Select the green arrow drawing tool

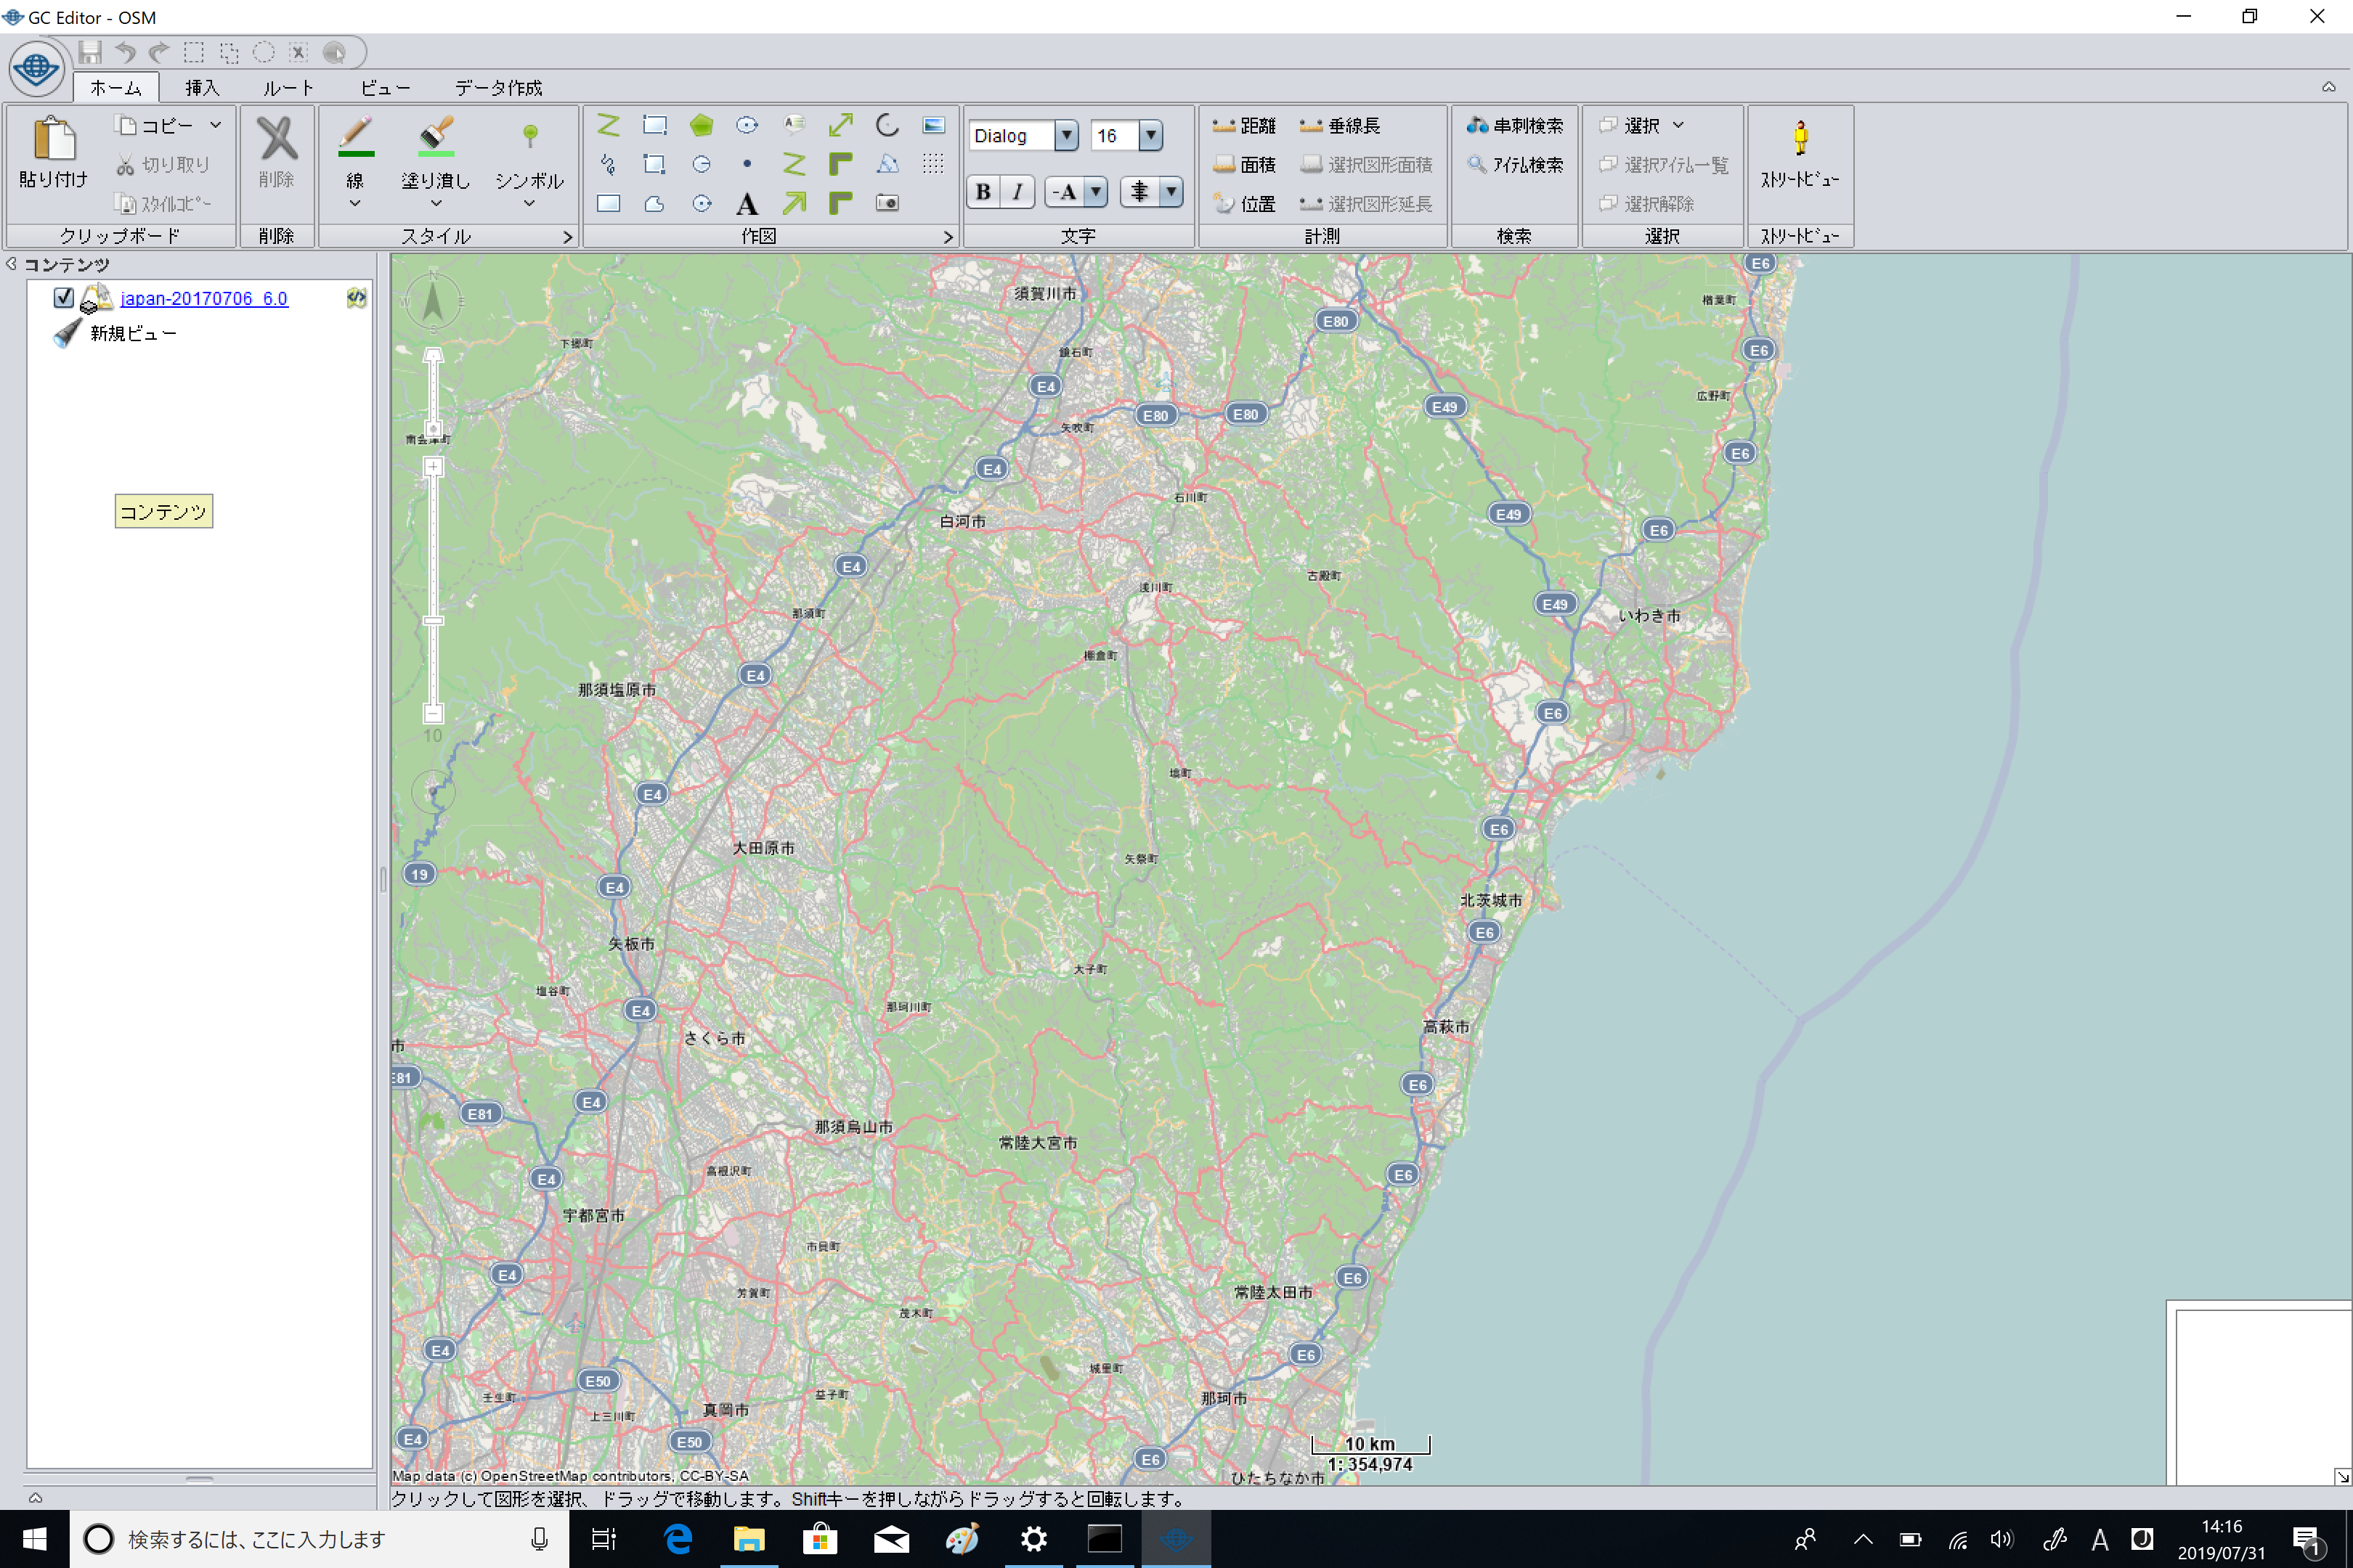click(x=795, y=204)
